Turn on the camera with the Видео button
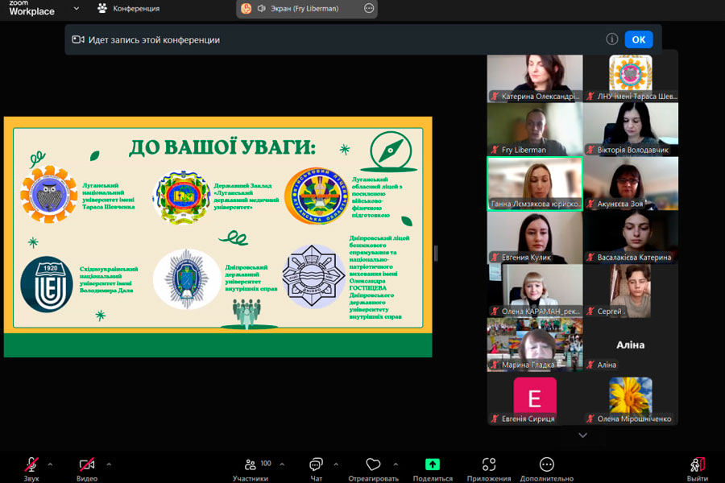This screenshot has height=483, width=725. pos(86,464)
